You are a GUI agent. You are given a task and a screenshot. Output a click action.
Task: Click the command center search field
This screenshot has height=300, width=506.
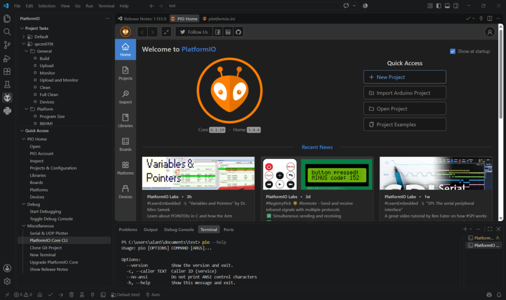[x=253, y=6]
